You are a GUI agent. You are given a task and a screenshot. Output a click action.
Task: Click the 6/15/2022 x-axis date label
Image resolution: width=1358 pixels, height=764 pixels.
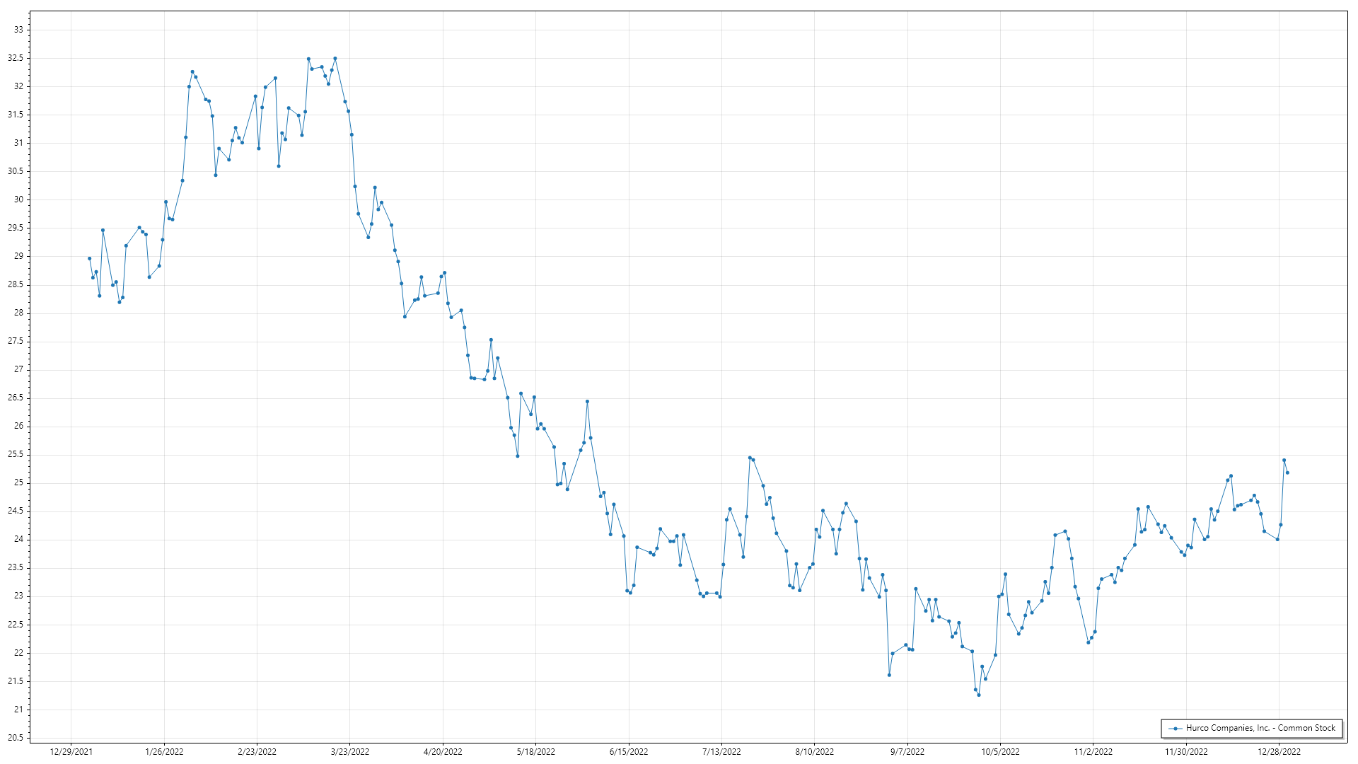(x=629, y=752)
